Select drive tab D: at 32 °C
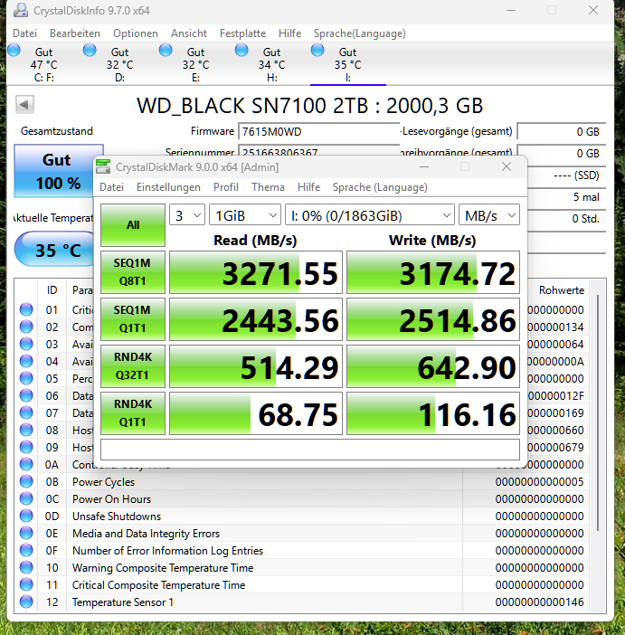 point(120,64)
